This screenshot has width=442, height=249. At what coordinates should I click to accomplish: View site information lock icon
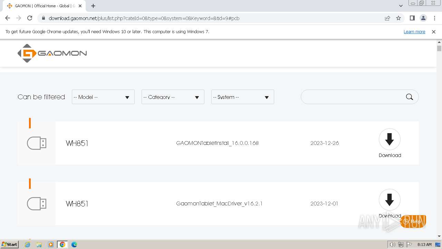coord(43,18)
